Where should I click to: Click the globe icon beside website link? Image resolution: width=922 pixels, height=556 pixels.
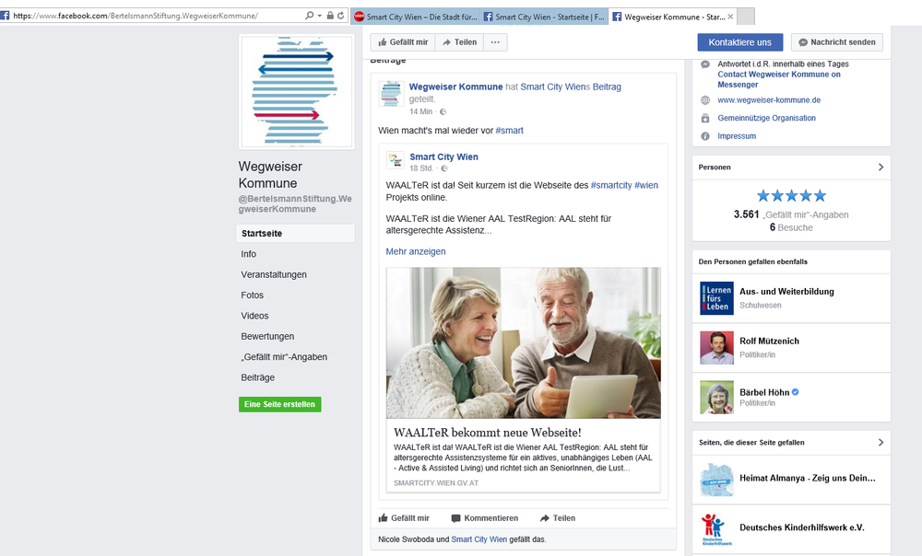click(x=705, y=100)
